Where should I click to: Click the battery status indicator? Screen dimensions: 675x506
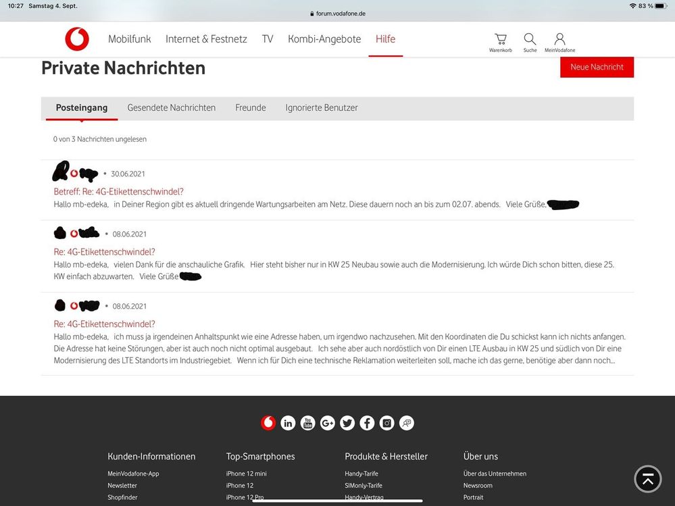[661, 6]
